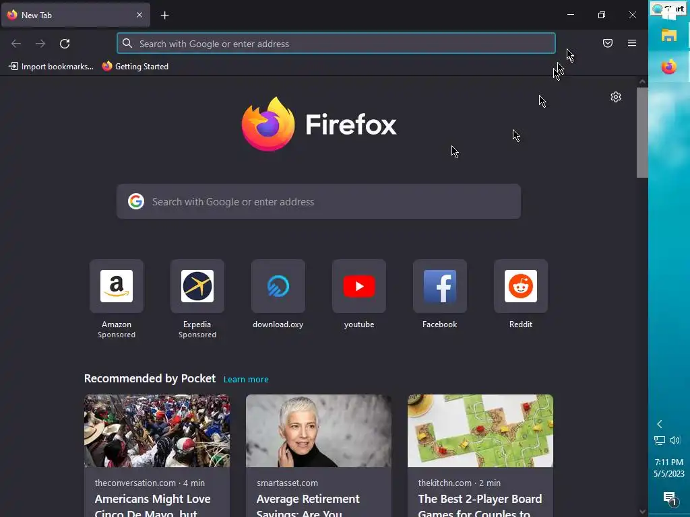Click 'The Best 2-Player Board' headline
Image resolution: width=690 pixels, height=517 pixels.
480,499
